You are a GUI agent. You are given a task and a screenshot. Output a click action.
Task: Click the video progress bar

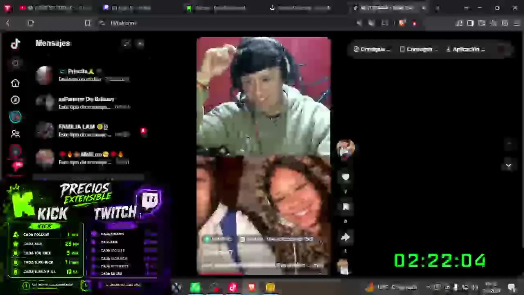264,273
